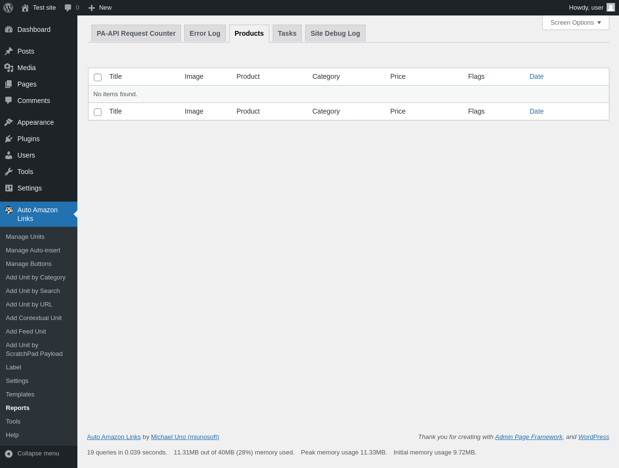This screenshot has width=619, height=468.
Task: Select the Products tab
Action: (249, 33)
